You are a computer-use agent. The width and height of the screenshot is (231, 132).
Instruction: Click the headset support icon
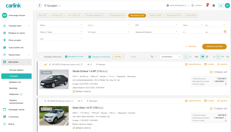(x=221, y=5)
